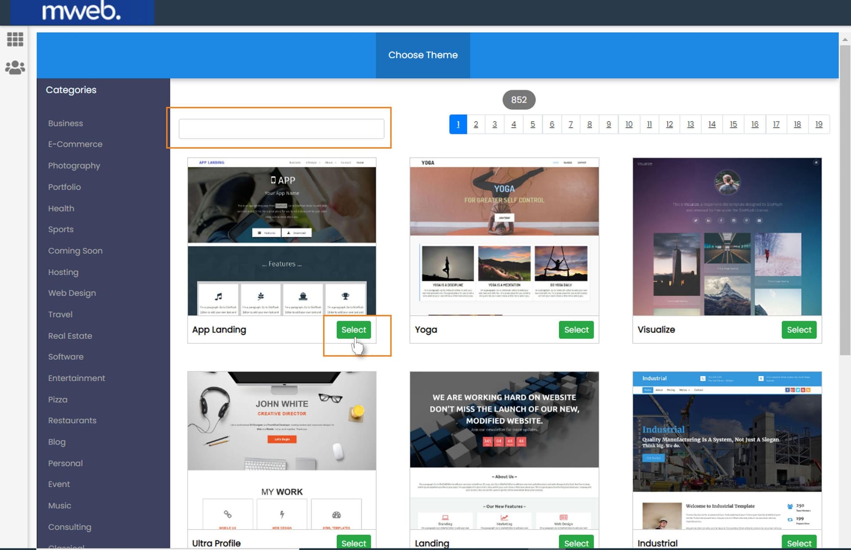This screenshot has height=550, width=851.
Task: Open the users icon in the left rail
Action: (15, 67)
